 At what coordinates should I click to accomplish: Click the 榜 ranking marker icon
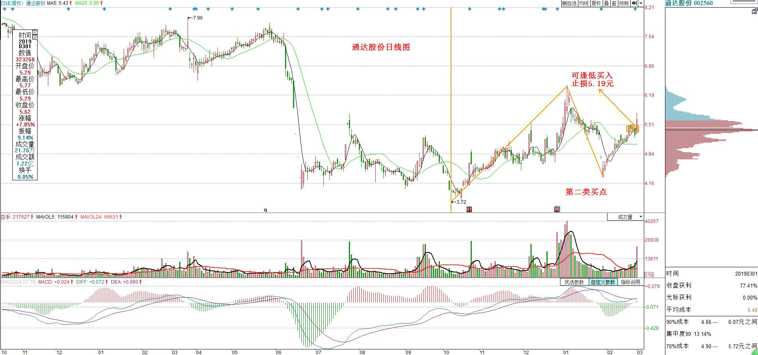point(557,209)
